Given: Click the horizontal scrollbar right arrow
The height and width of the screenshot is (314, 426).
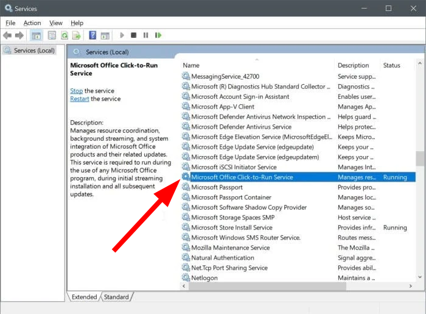Looking at the screenshot, I should tap(411, 286).
